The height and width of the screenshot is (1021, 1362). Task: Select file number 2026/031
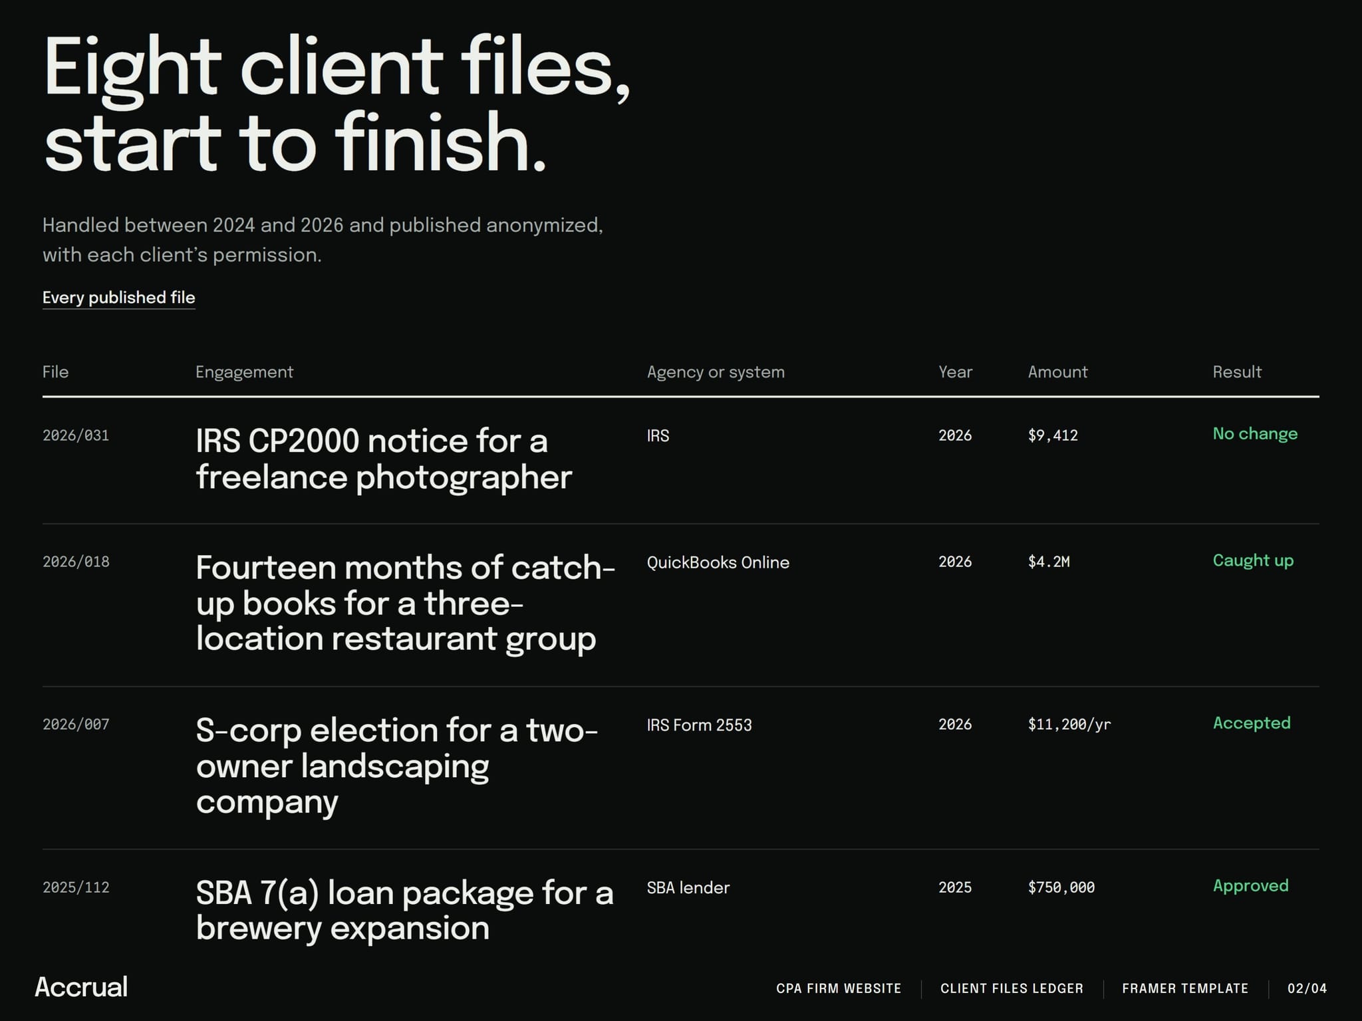[76, 435]
